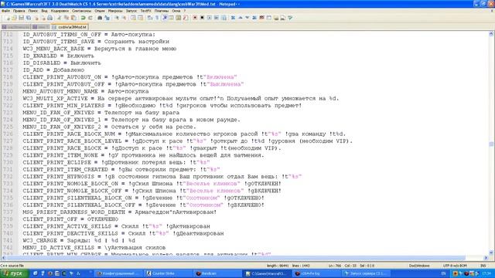Open the Вид menu
The height and width of the screenshot is (278, 495).
pos(45,11)
